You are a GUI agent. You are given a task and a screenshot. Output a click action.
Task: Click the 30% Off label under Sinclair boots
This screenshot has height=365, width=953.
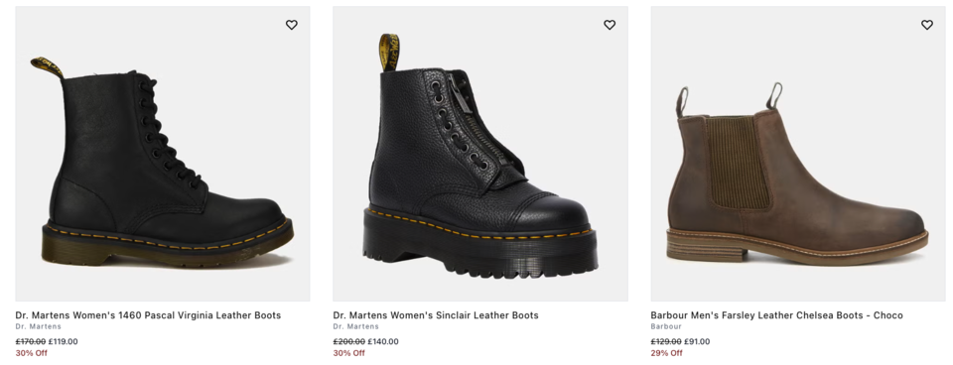point(348,353)
